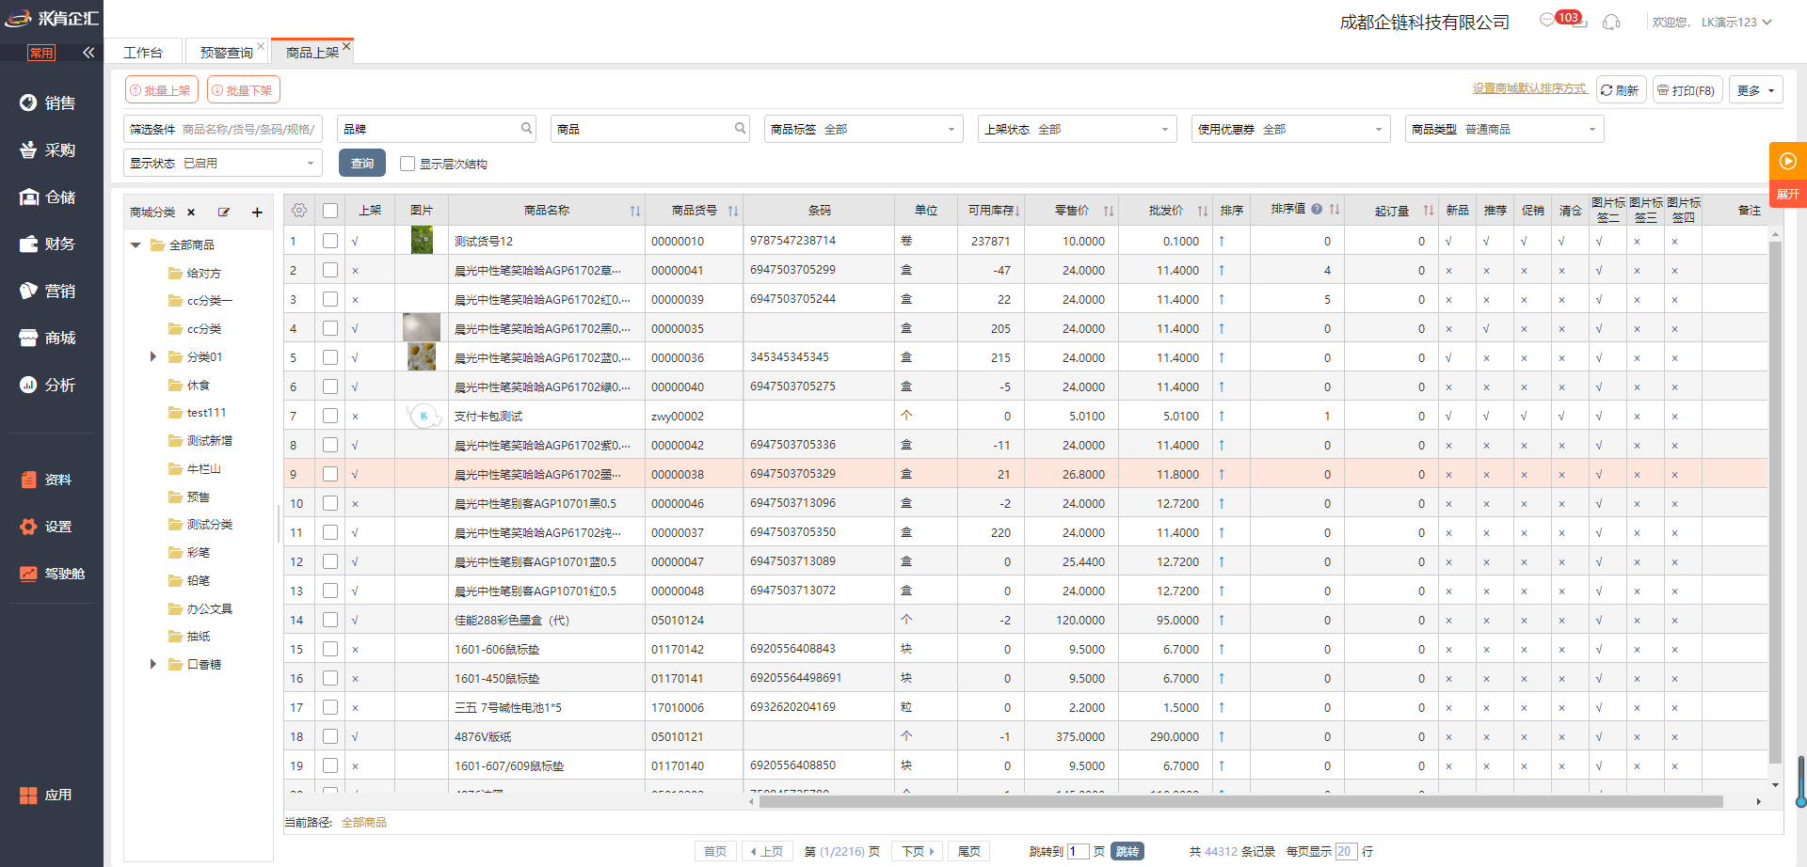Screen dimensions: 1807x867
Task: Open the 商品标签 dropdown
Action: [x=863, y=129]
